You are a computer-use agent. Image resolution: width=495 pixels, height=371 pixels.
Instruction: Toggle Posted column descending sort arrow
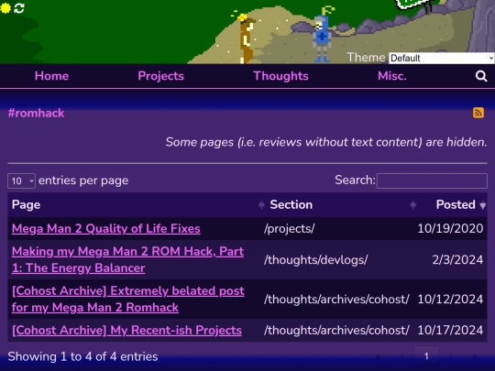pos(483,205)
